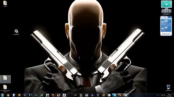Open the taskbar clock showing 18:42
Viewport: 174px width, 97px height.
(x=169, y=95)
